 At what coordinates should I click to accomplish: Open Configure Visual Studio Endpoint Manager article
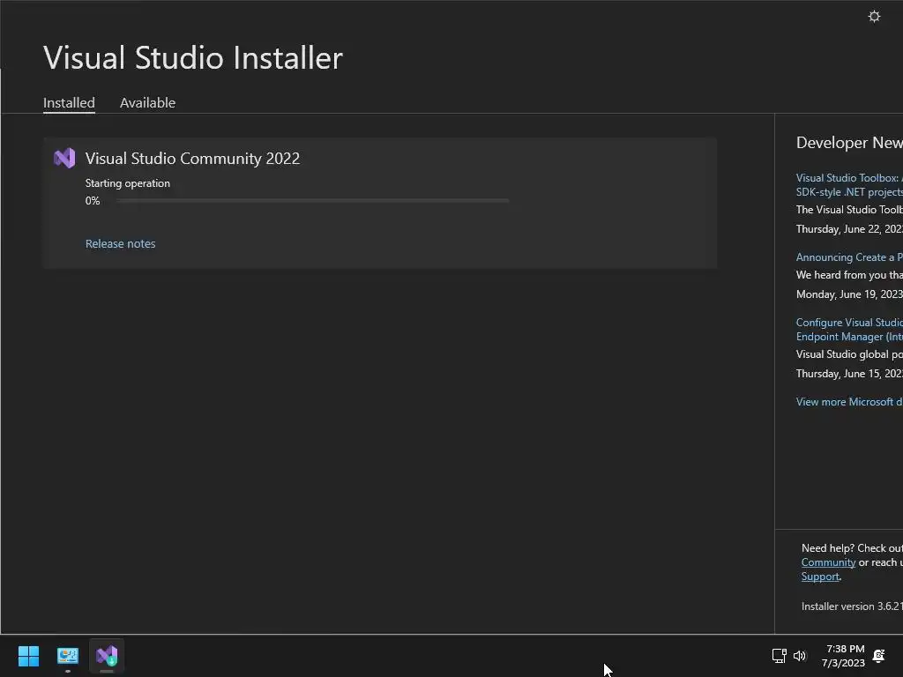point(848,329)
